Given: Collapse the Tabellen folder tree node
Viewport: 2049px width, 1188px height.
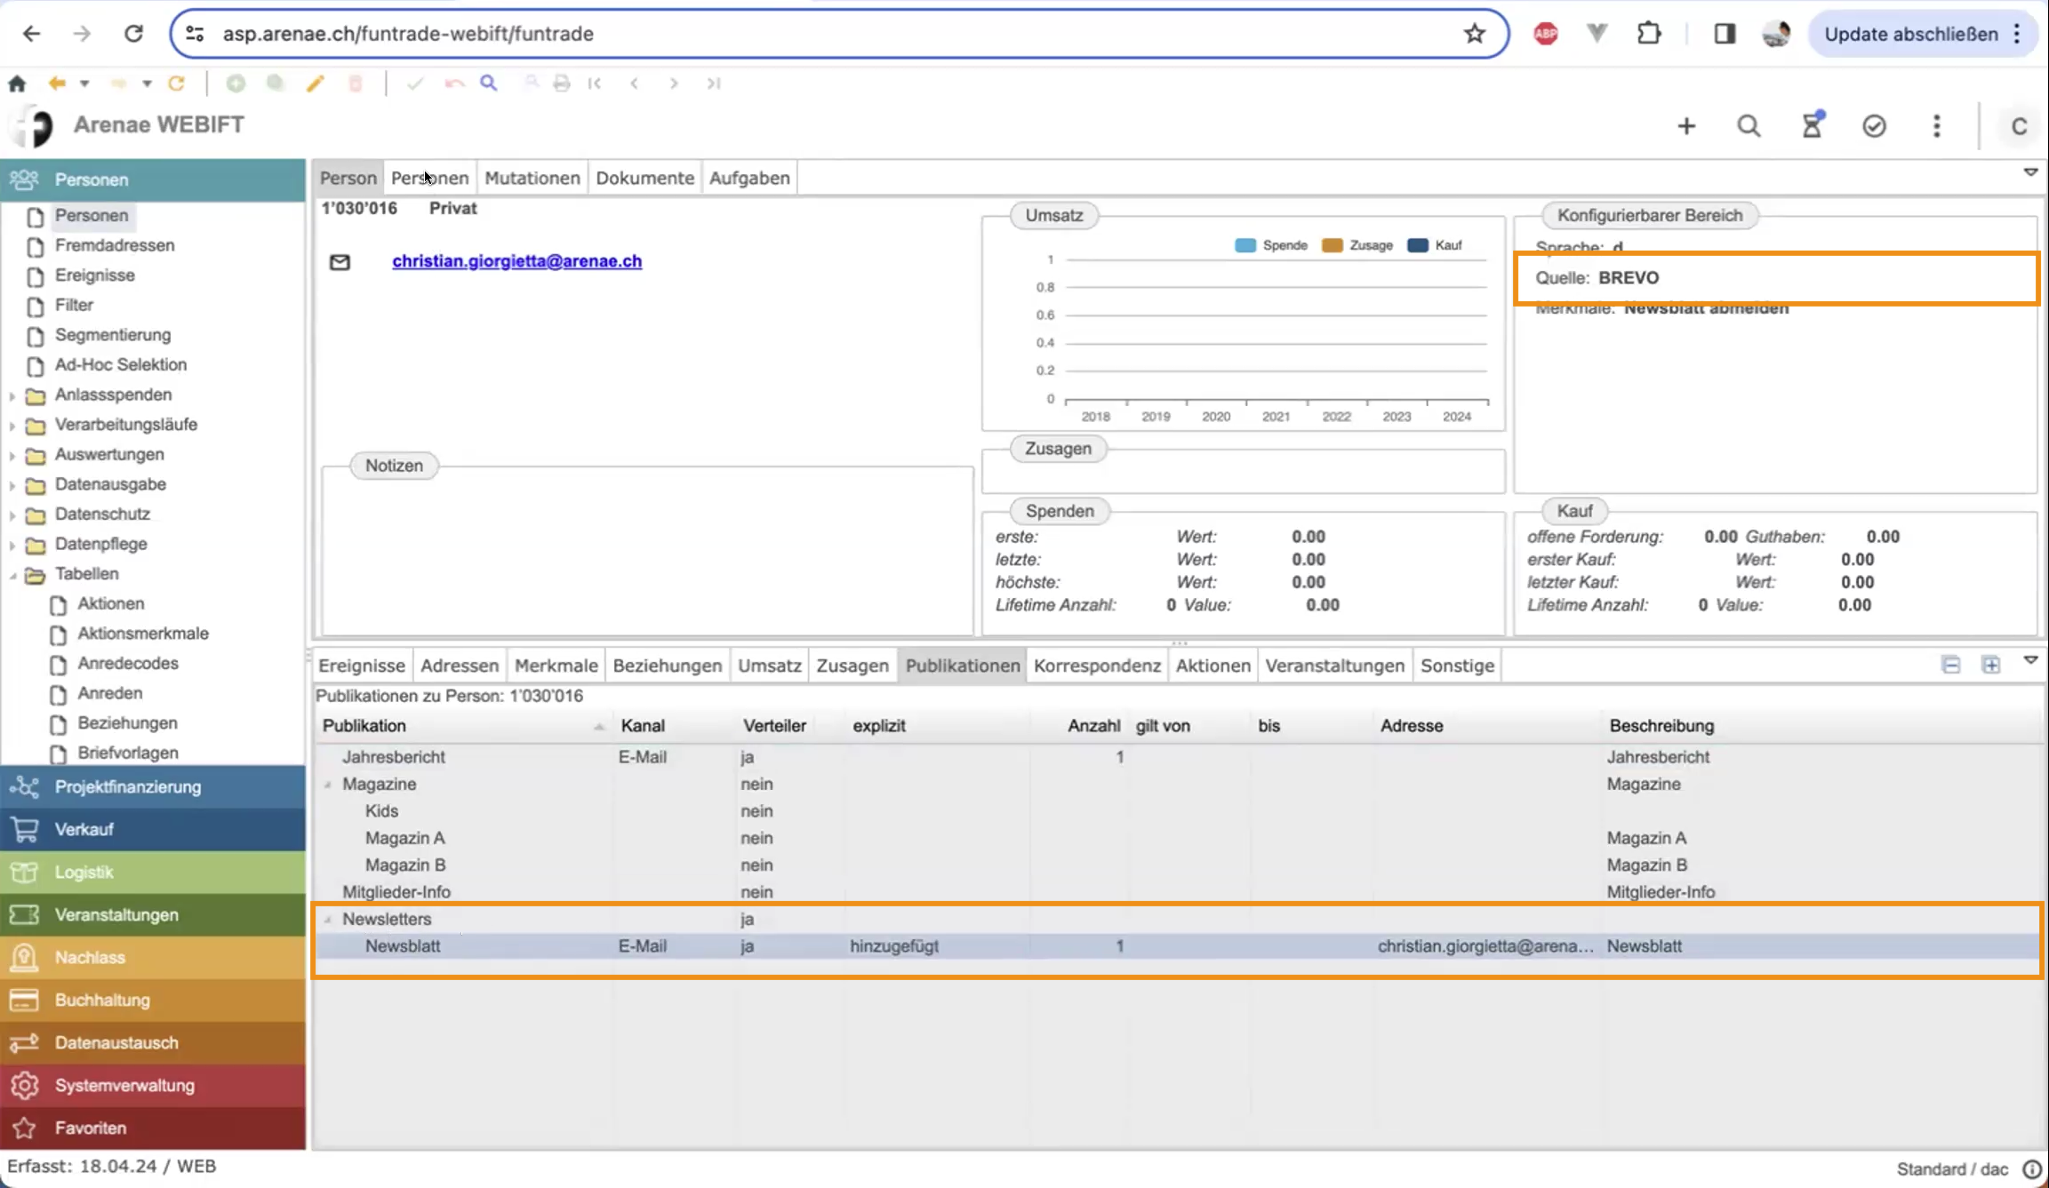Looking at the screenshot, I should coord(12,575).
